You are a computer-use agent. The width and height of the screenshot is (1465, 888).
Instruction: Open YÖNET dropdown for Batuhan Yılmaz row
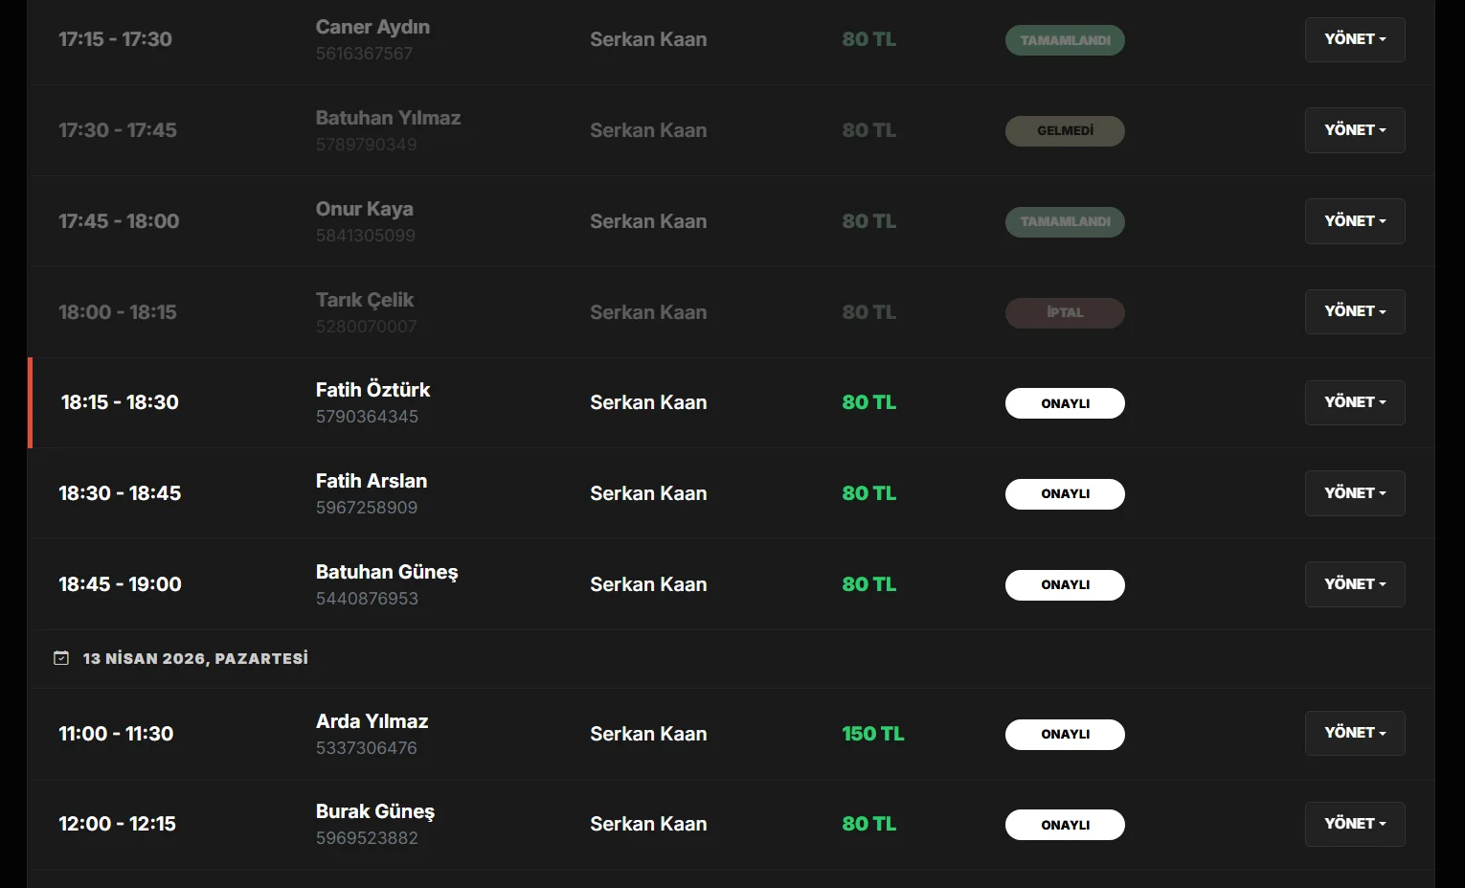pyautogui.click(x=1355, y=130)
